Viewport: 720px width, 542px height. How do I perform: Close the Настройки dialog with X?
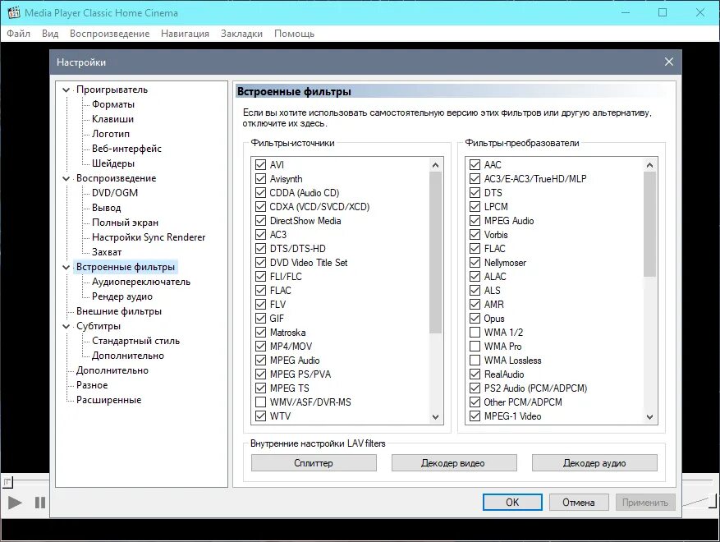[668, 62]
